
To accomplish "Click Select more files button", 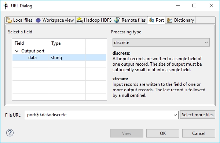I will (198, 115).
